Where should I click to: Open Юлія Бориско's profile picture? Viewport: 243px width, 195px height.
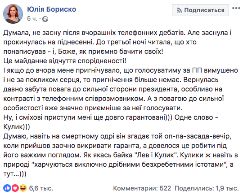[x=13, y=14]
